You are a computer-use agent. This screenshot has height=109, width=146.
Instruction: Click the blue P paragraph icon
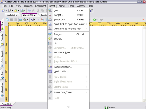pyautogui.click(x=38, y=20)
